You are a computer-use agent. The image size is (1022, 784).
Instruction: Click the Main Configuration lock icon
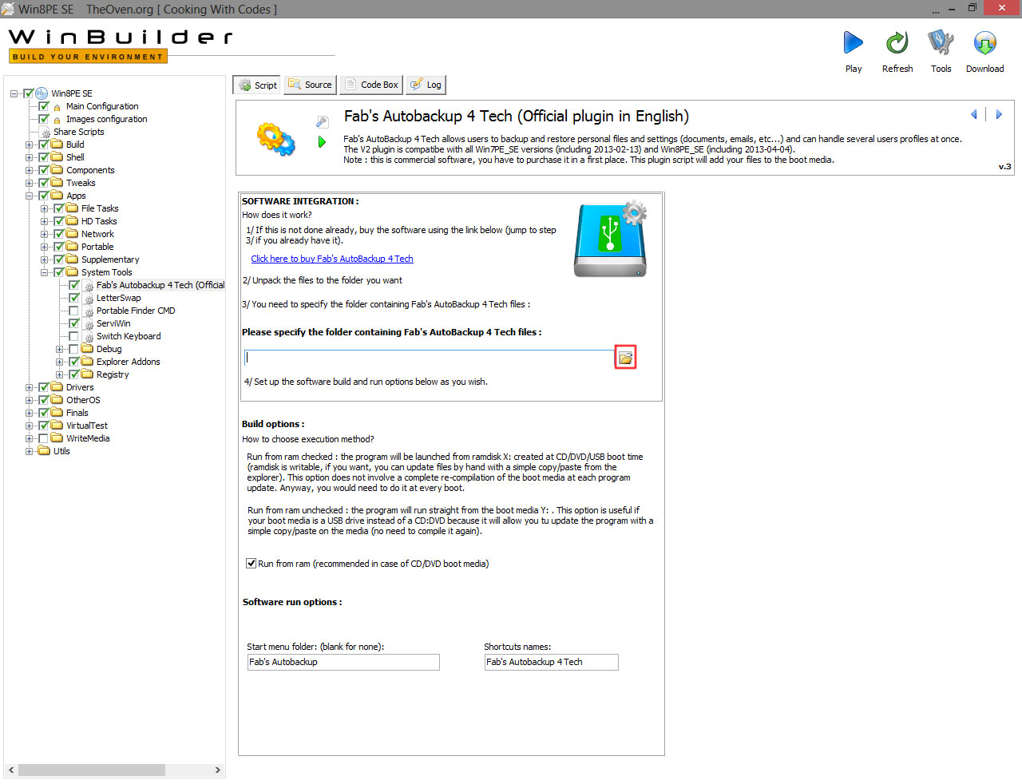pyautogui.click(x=57, y=107)
